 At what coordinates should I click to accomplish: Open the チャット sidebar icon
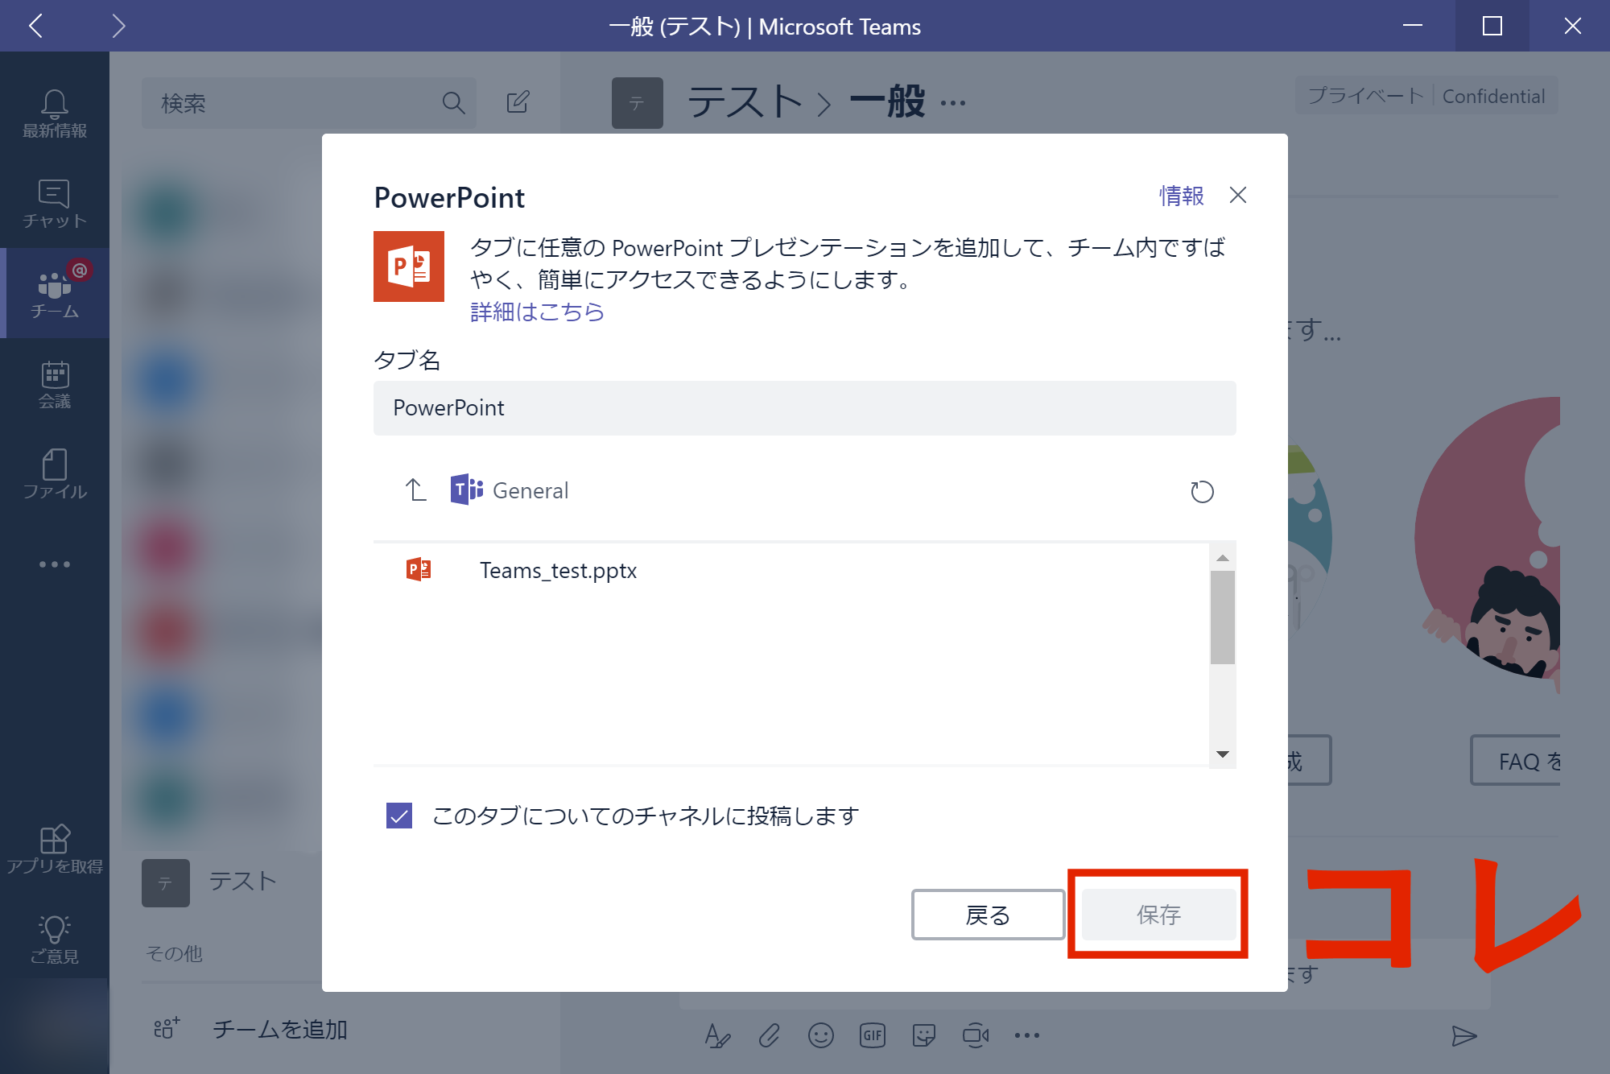tap(54, 203)
